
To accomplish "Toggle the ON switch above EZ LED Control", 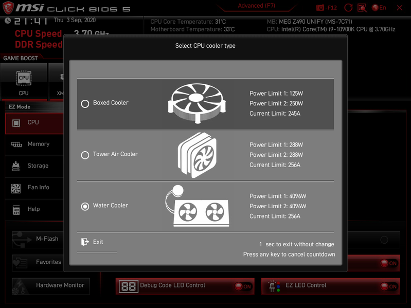I will 389,263.
